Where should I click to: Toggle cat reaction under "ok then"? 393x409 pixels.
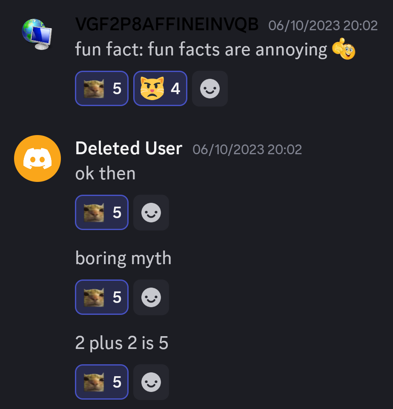102,213
